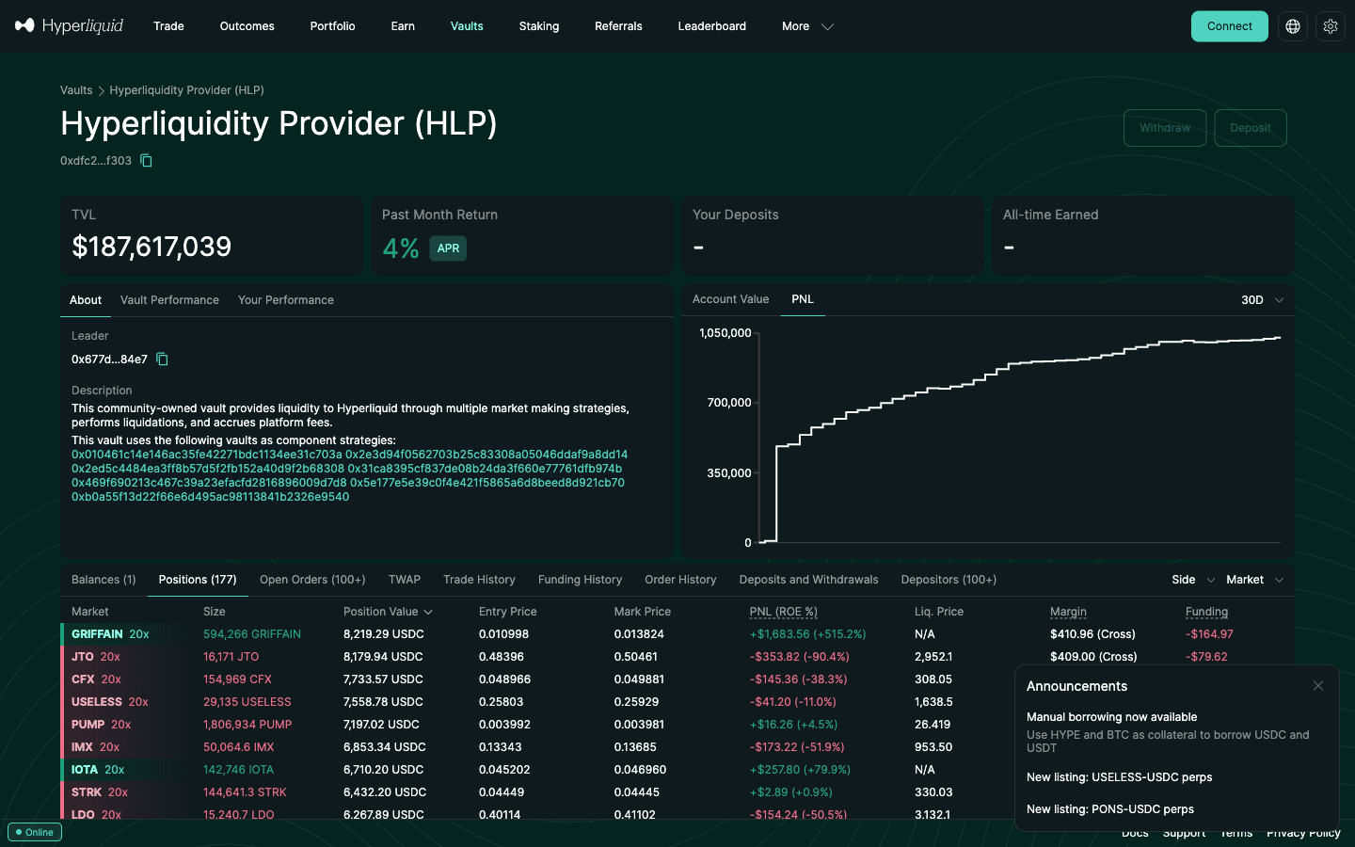The width and height of the screenshot is (1355, 847).
Task: Open the Deposits and Withdrawals tab
Action: click(x=808, y=580)
